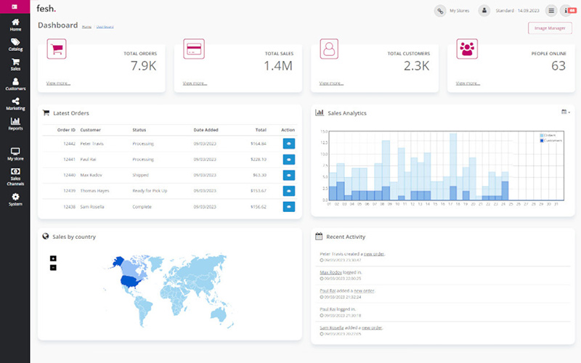Open Customers from the sidebar
The height and width of the screenshot is (363, 581).
pyautogui.click(x=15, y=84)
